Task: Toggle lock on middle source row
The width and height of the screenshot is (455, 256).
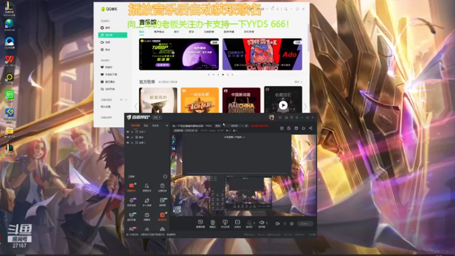Action: coord(132,137)
